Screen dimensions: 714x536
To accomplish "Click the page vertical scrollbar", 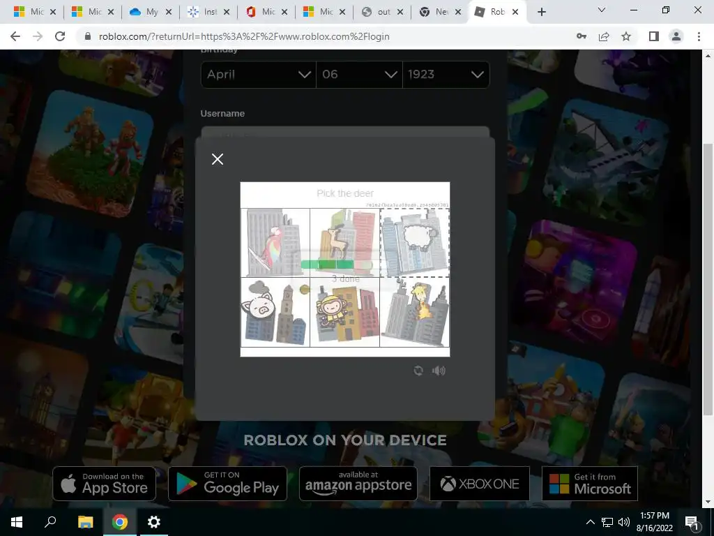I will tap(708, 278).
